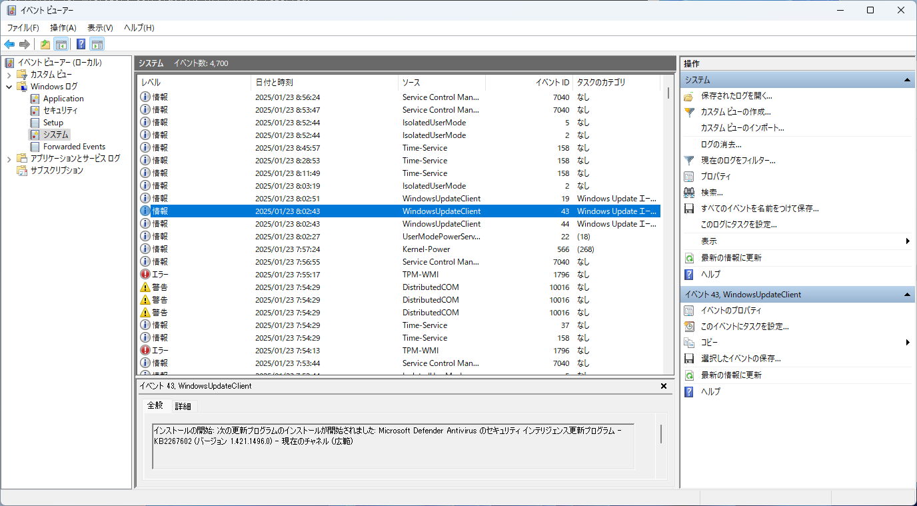Screen dimensions: 917x506
Task: Expand the カスタム ビュー tree node
Action: [9, 75]
